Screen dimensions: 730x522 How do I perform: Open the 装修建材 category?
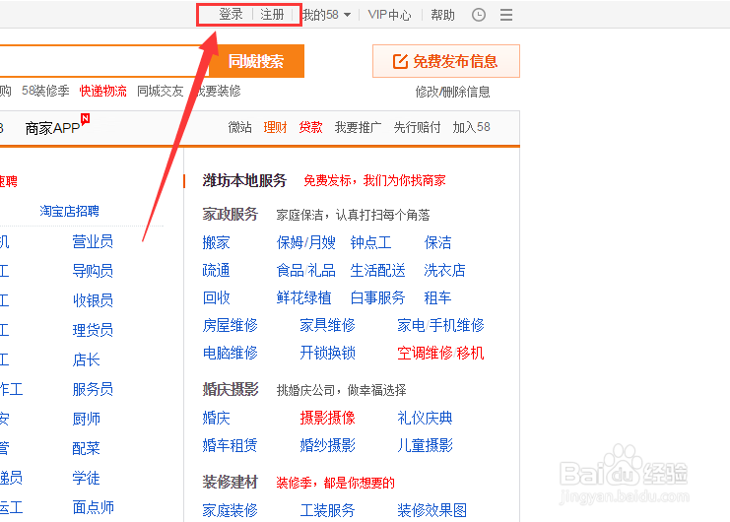tap(230, 482)
